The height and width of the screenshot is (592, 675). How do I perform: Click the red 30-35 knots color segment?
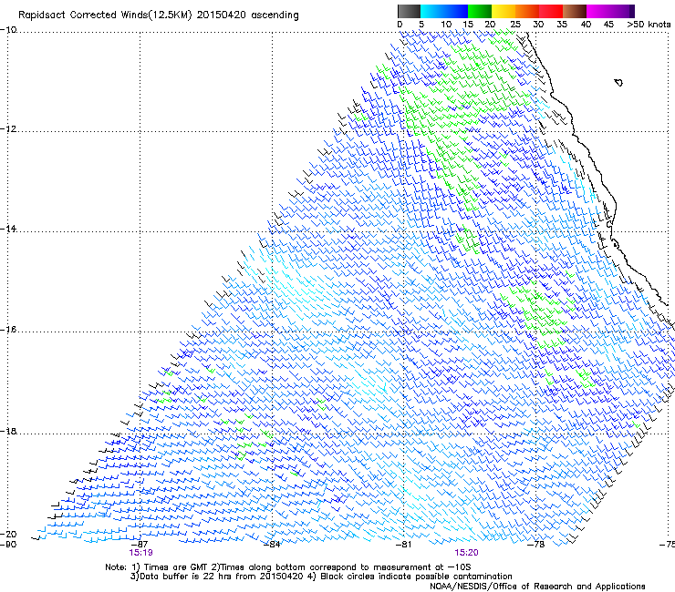[x=551, y=11]
